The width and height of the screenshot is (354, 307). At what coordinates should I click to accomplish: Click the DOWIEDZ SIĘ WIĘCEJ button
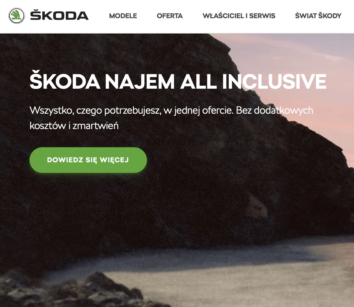(x=88, y=160)
